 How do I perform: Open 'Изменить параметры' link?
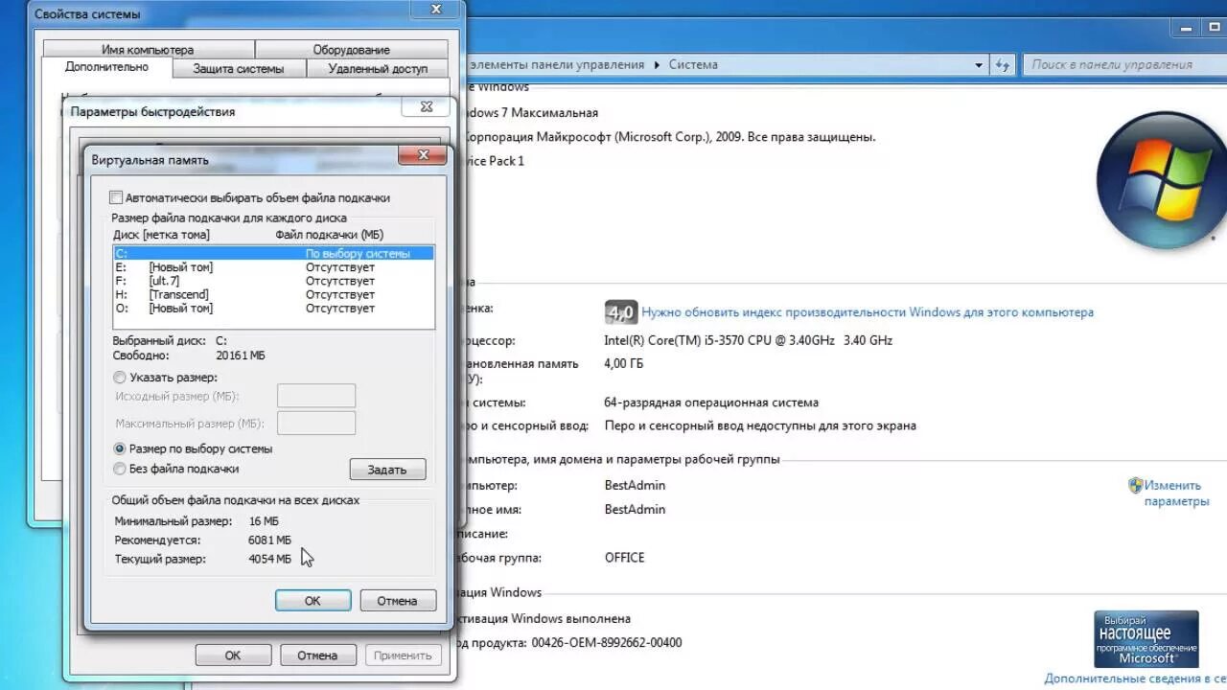1176,493
